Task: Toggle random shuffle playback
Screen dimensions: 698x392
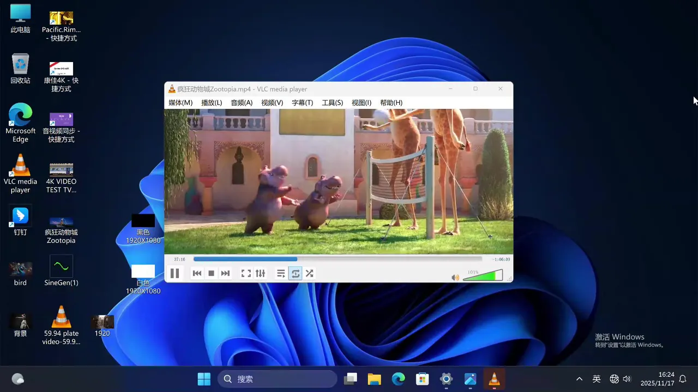Action: [x=309, y=273]
